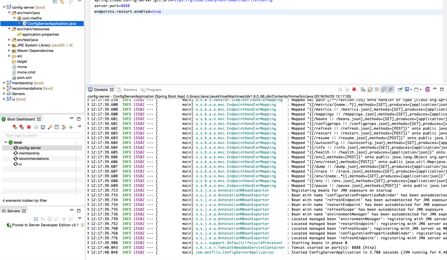The width and height of the screenshot is (447, 260).
Task: Expand the membership project
Action: (4, 83)
